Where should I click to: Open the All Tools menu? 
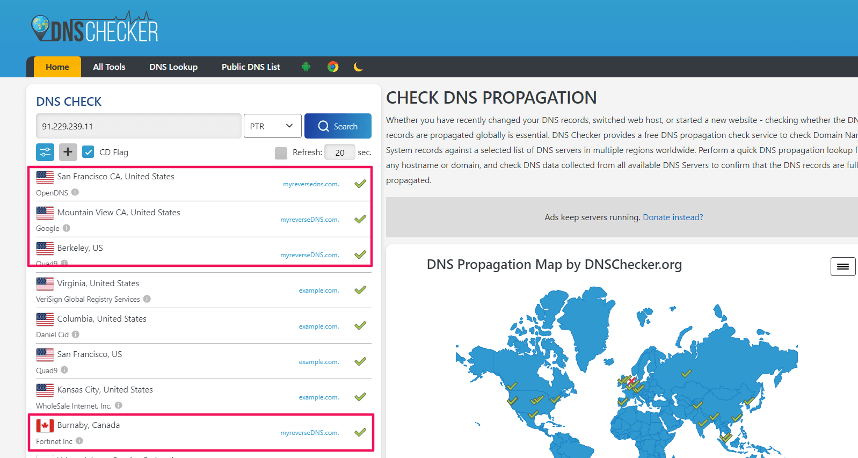click(109, 67)
